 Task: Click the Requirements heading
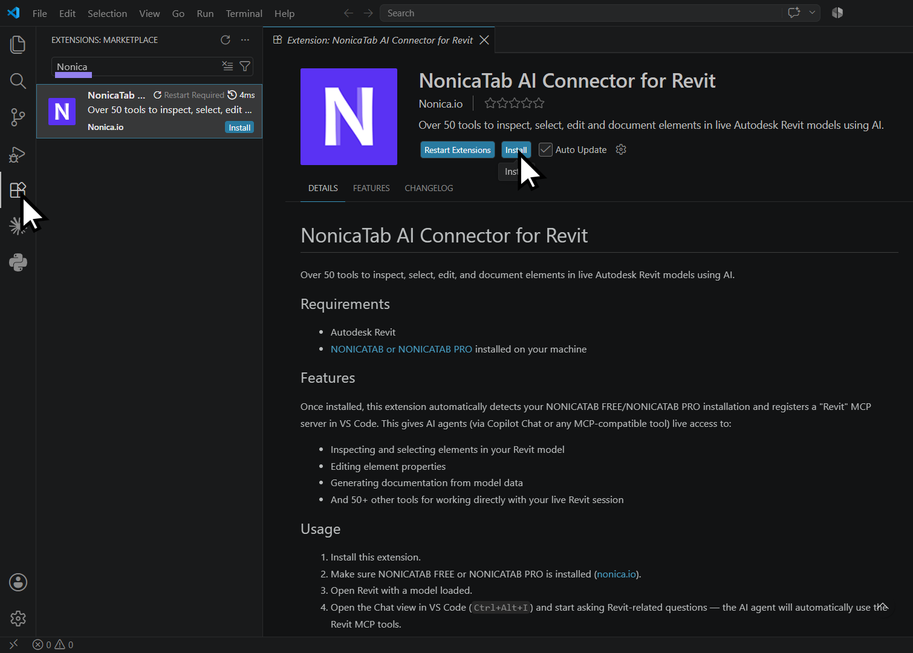pyautogui.click(x=345, y=304)
